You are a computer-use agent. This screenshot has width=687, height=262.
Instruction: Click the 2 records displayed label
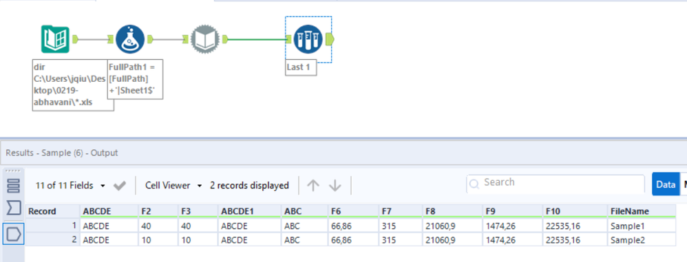pyautogui.click(x=249, y=186)
